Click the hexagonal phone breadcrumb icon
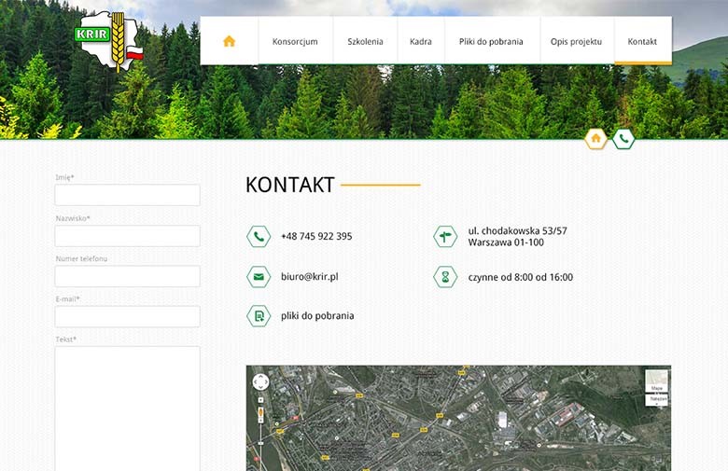The image size is (728, 471). pyautogui.click(x=623, y=139)
